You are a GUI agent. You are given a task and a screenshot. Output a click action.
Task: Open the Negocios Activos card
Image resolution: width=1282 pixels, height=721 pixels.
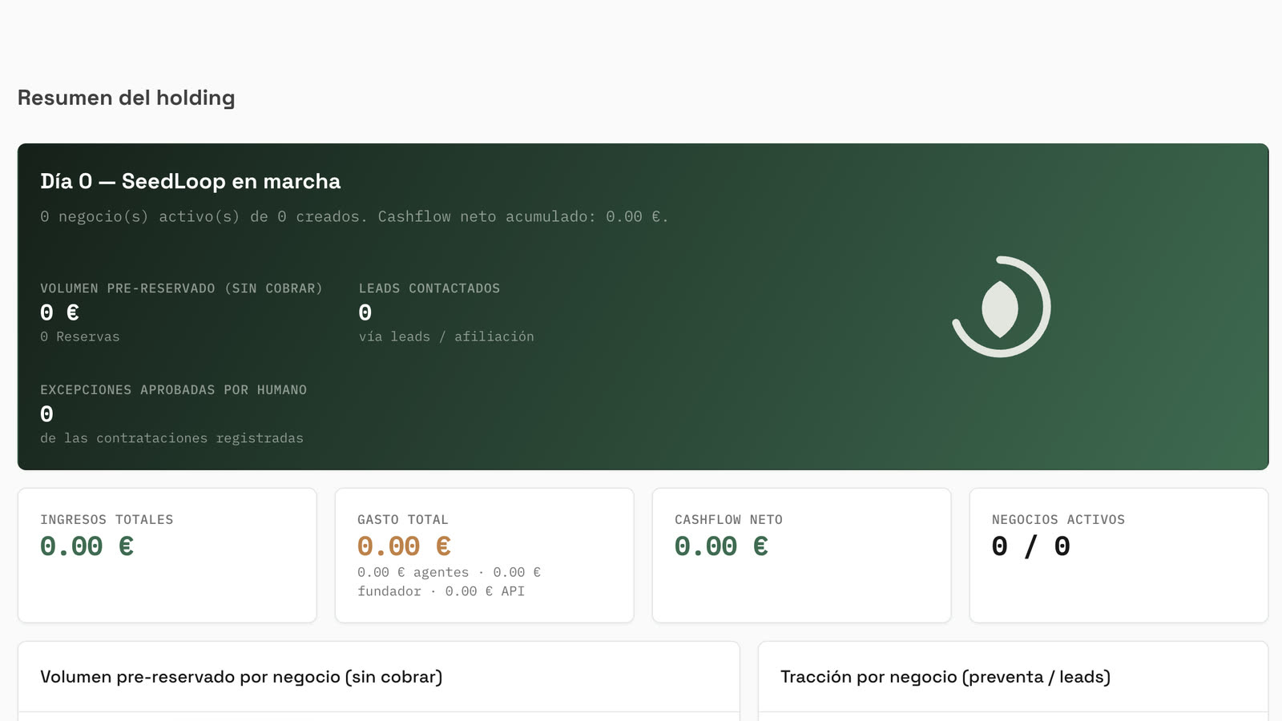click(x=1119, y=555)
